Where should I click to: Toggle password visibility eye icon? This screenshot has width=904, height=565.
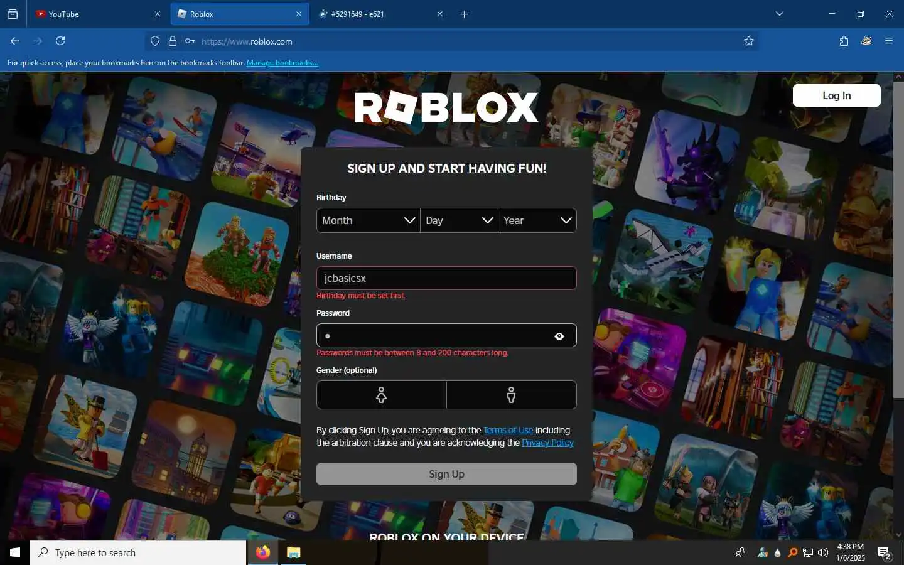click(x=559, y=336)
